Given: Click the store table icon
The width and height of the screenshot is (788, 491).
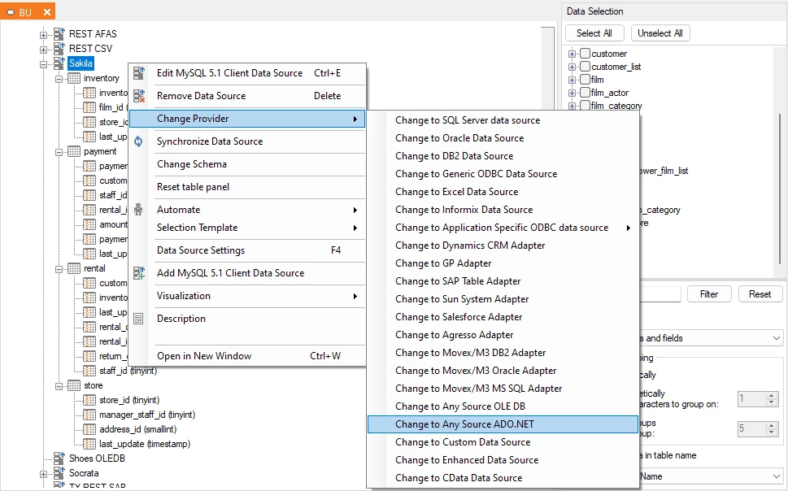Looking at the screenshot, I should (73, 385).
